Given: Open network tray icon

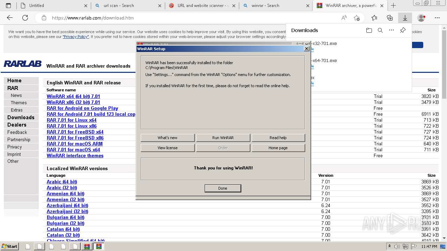Looking at the screenshot, I should click(405, 246).
